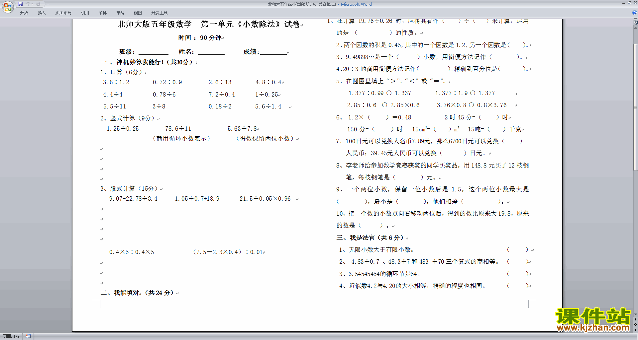Open the 审阅 ribbon tab
The height and width of the screenshot is (340, 638).
[120, 13]
